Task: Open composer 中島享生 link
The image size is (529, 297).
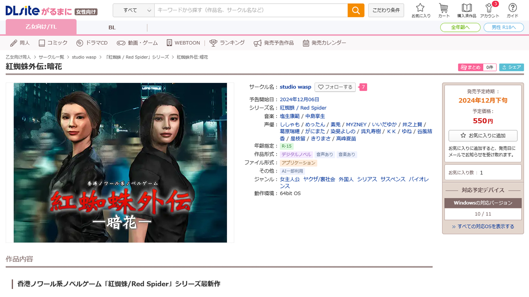Action: (315, 116)
